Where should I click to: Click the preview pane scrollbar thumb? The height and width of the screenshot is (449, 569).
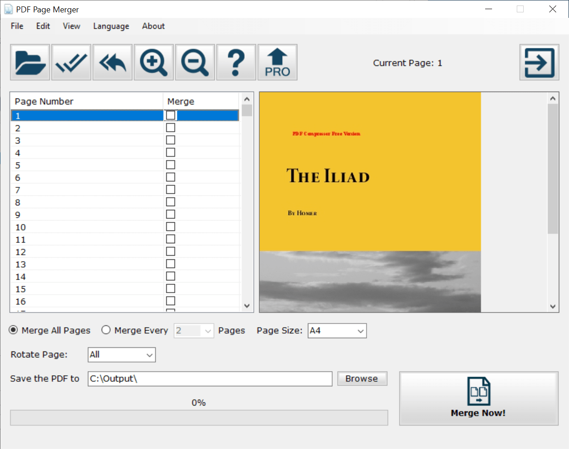coord(553,169)
